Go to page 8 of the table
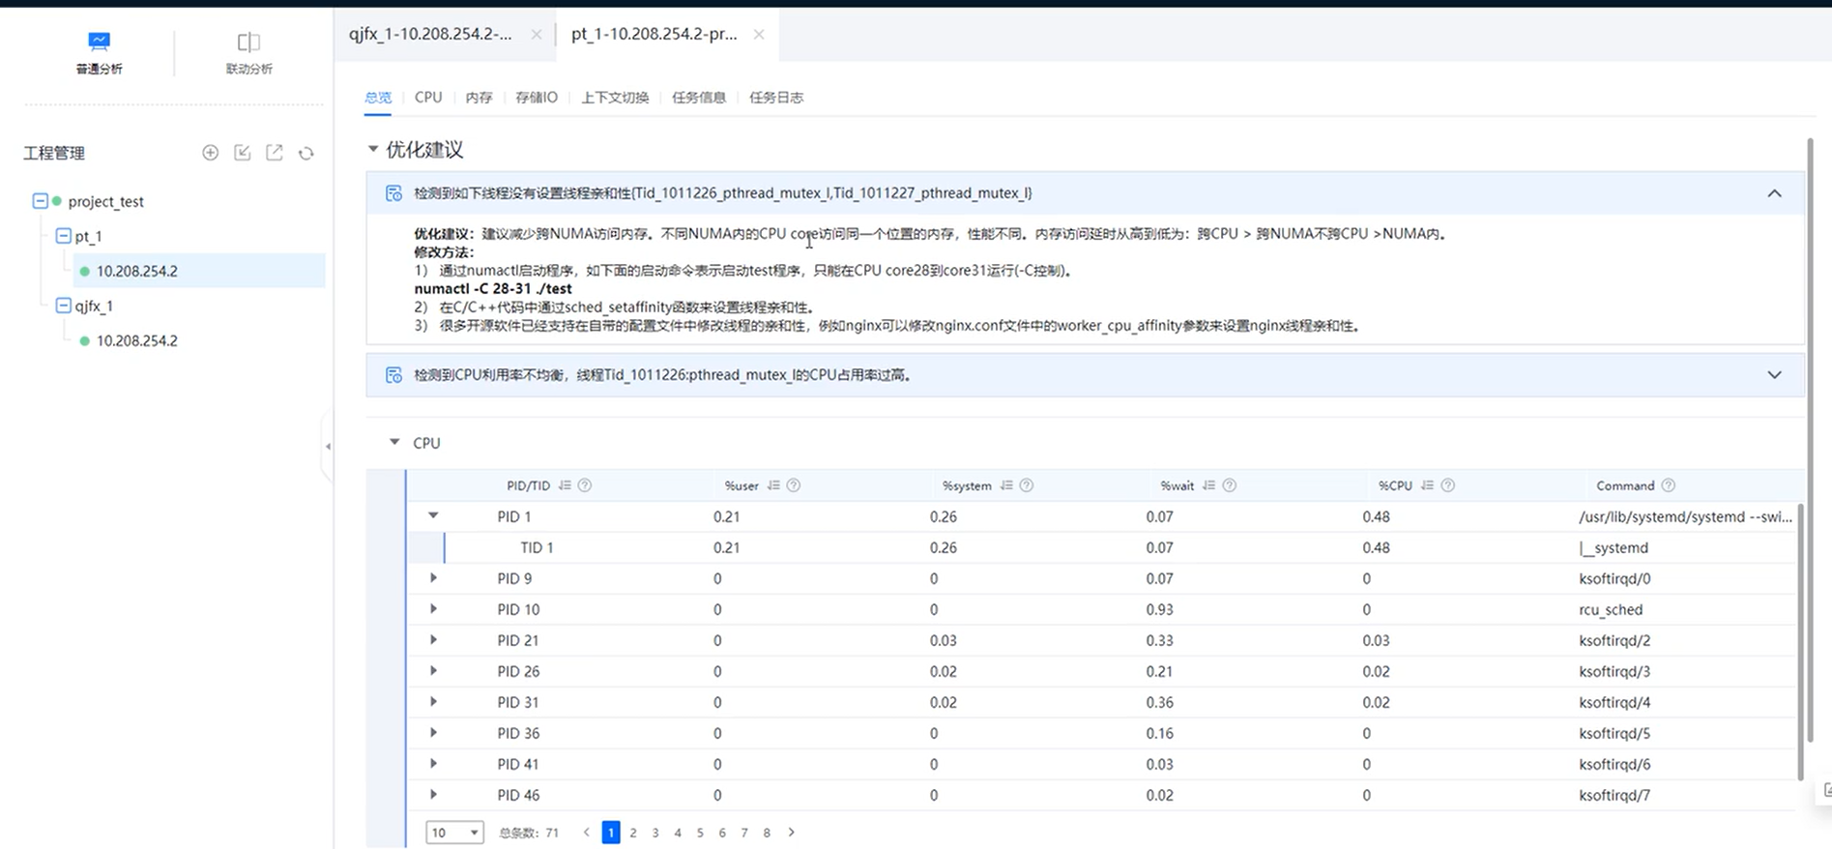The height and width of the screenshot is (849, 1832). [x=767, y=833]
